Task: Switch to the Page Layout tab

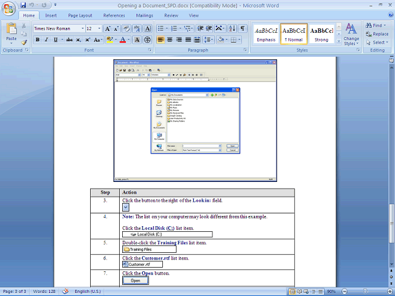Action: click(80, 15)
